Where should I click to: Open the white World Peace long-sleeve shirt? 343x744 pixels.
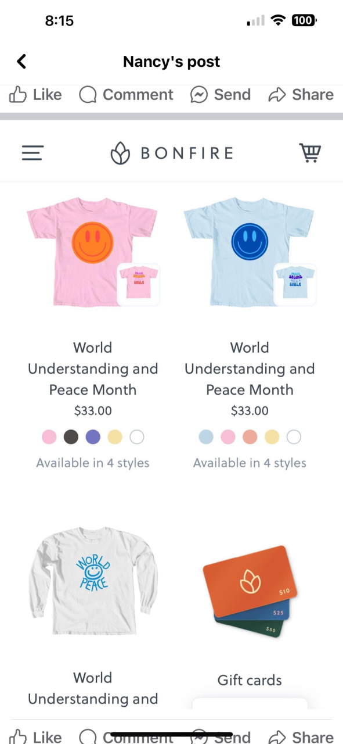(93, 580)
